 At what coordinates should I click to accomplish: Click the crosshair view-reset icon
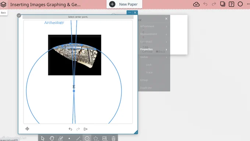(27, 129)
